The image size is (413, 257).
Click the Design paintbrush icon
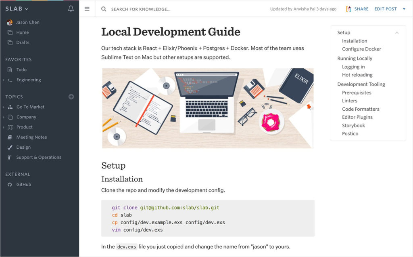[x=10, y=147]
